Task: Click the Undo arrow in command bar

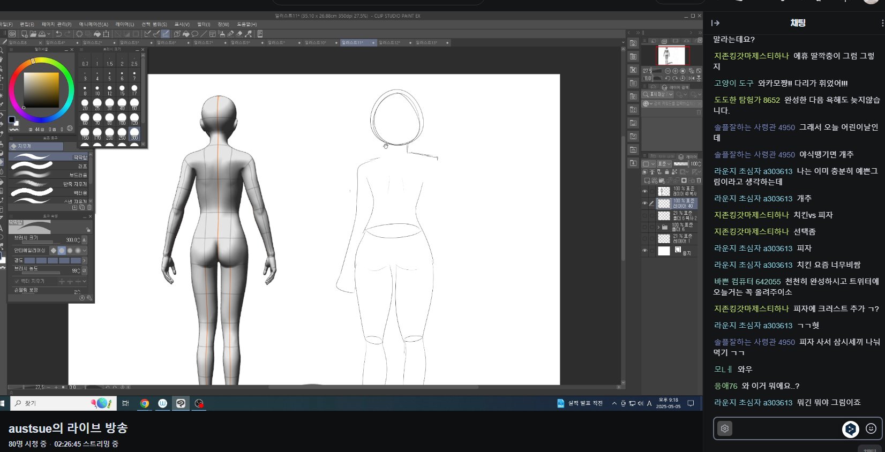Action: point(58,34)
